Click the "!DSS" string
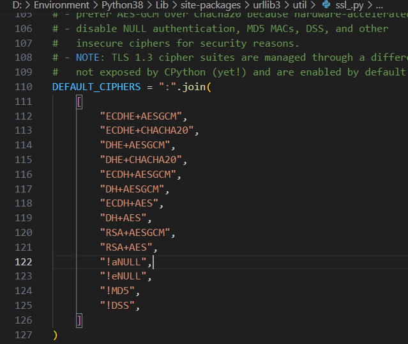This screenshot has height=344, width=408. pos(117,305)
